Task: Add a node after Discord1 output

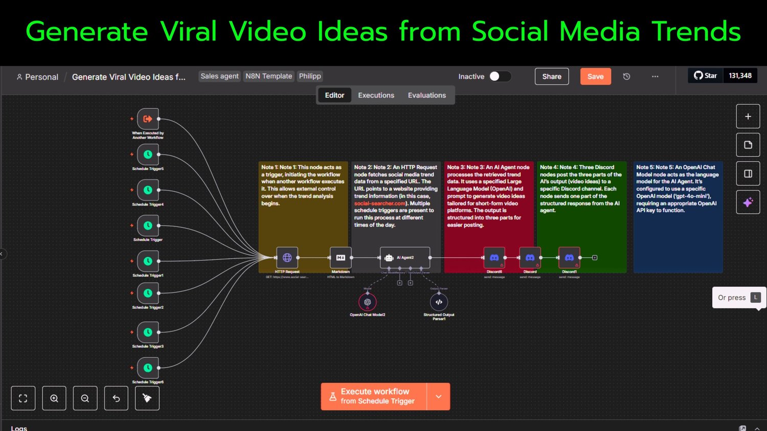Action: pyautogui.click(x=595, y=258)
